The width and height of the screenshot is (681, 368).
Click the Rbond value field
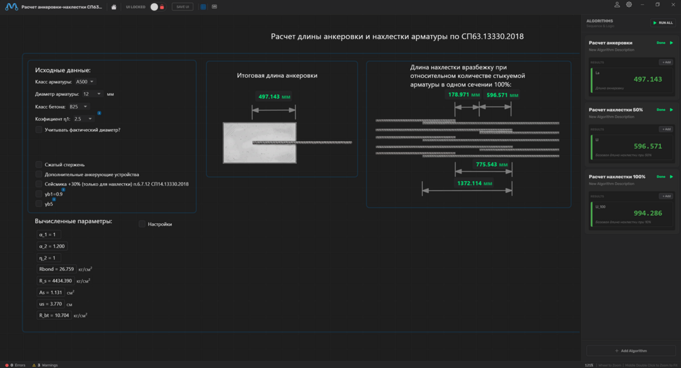(x=55, y=269)
